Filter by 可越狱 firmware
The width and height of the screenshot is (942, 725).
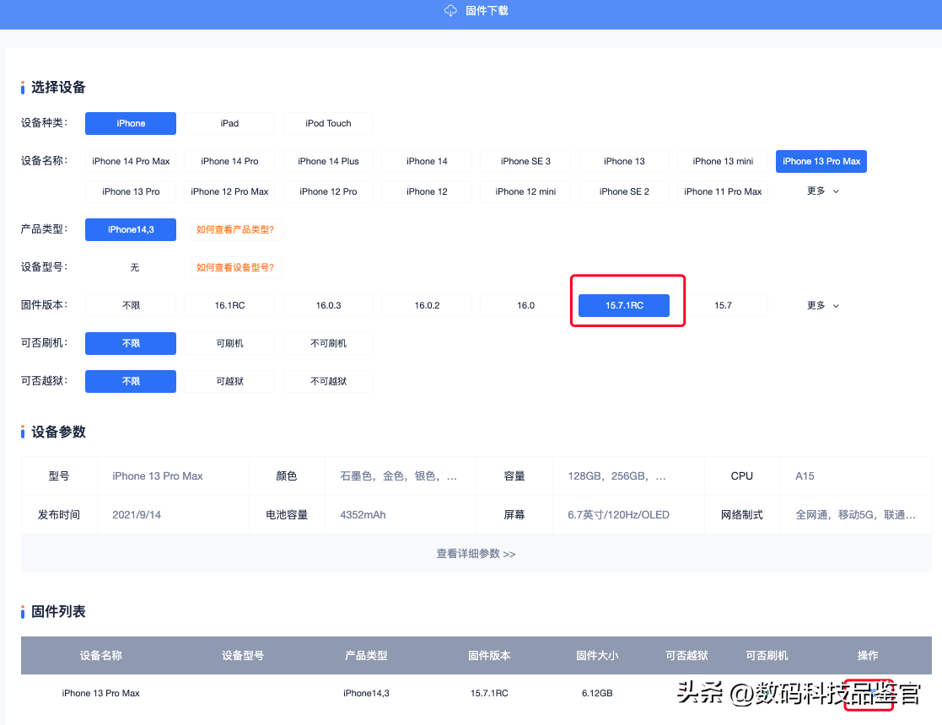[229, 381]
